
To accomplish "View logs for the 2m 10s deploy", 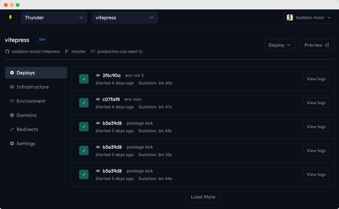I will tap(316, 151).
